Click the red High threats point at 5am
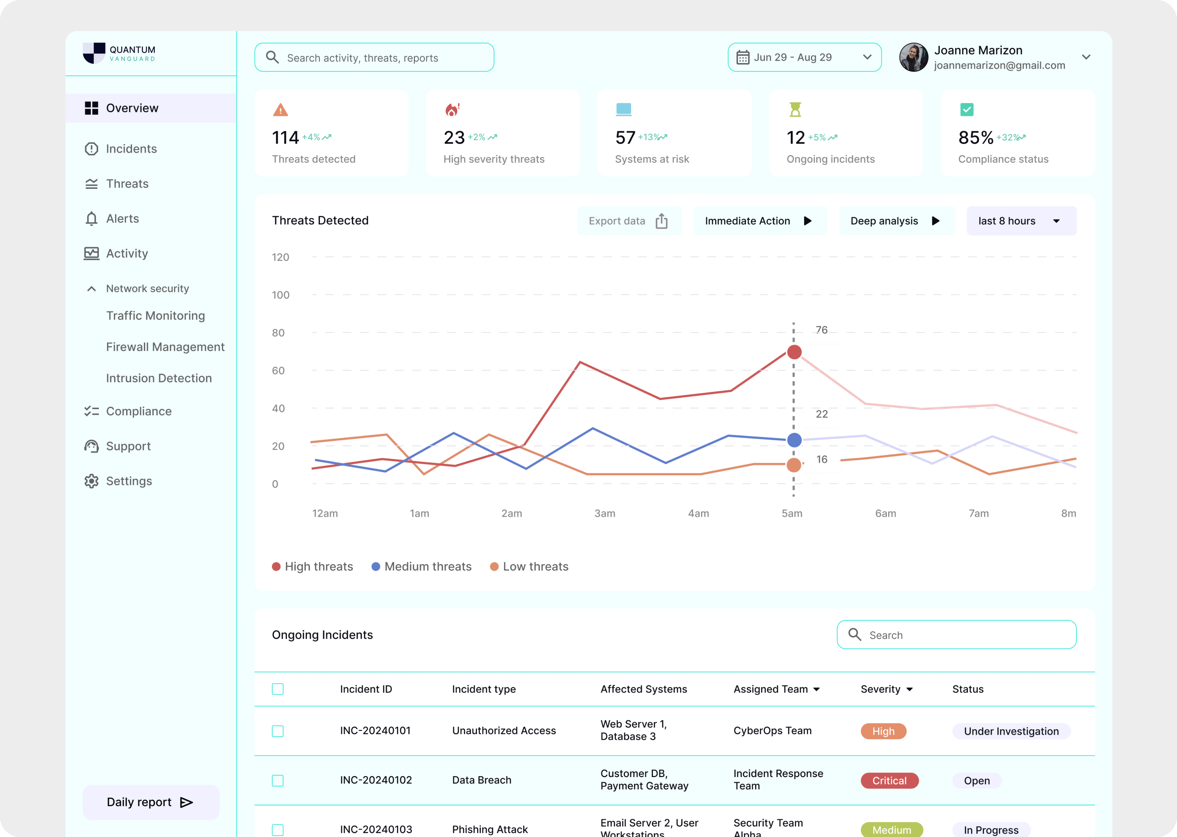This screenshot has width=1177, height=837. (794, 352)
